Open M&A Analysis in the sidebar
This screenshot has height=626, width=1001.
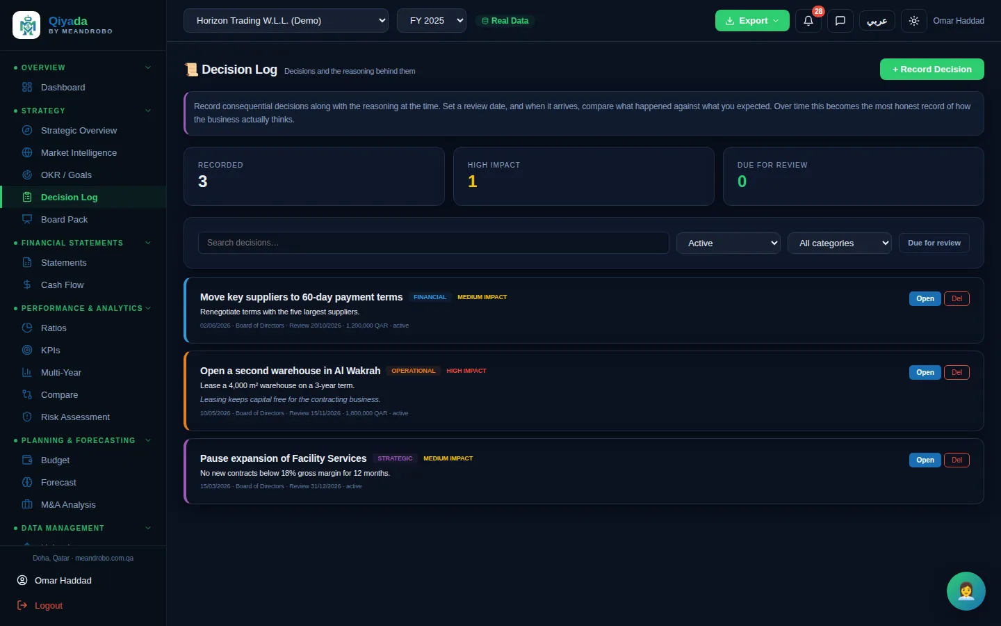point(83,504)
